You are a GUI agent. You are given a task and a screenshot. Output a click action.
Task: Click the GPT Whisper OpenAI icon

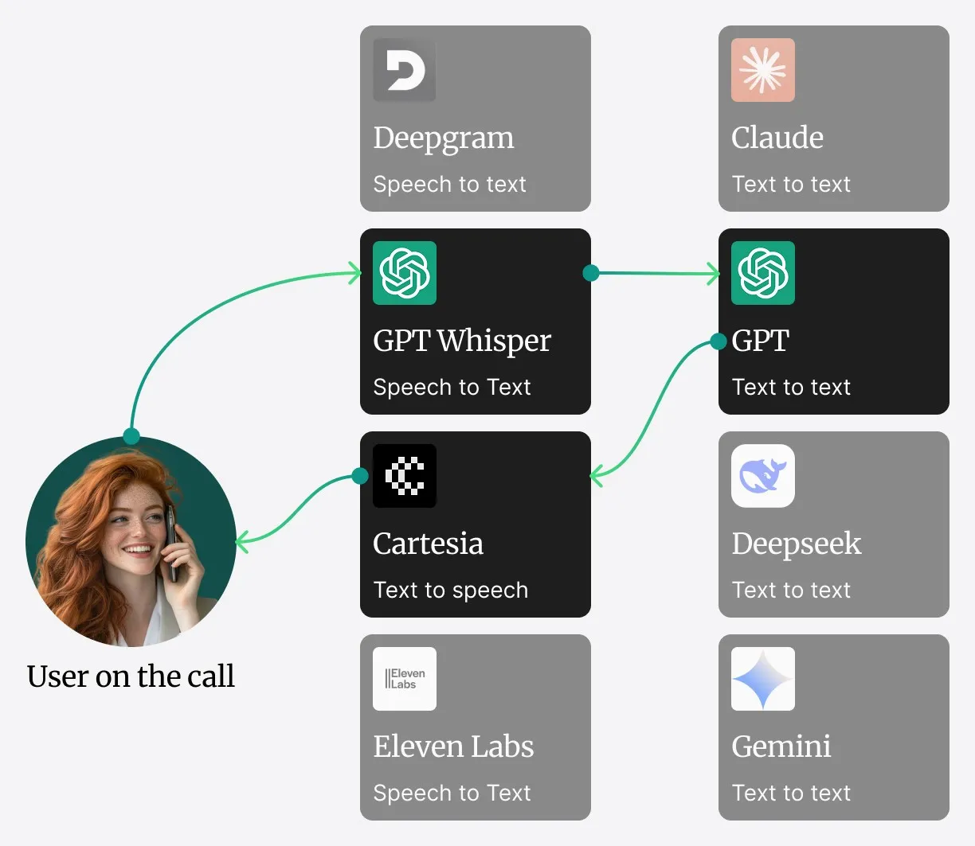point(404,273)
